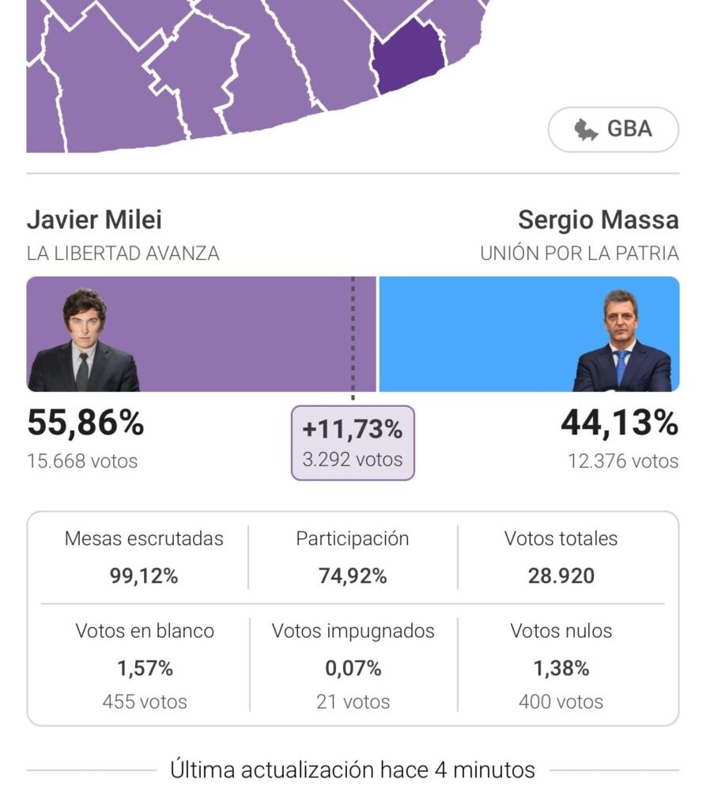Image resolution: width=706 pixels, height=809 pixels.
Task: Open the Sergio Massa candidate name
Action: 598,220
